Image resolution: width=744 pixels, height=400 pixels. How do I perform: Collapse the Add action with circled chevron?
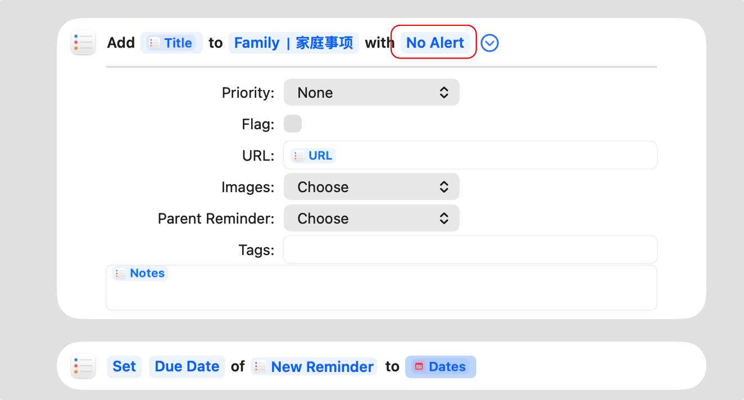click(490, 43)
